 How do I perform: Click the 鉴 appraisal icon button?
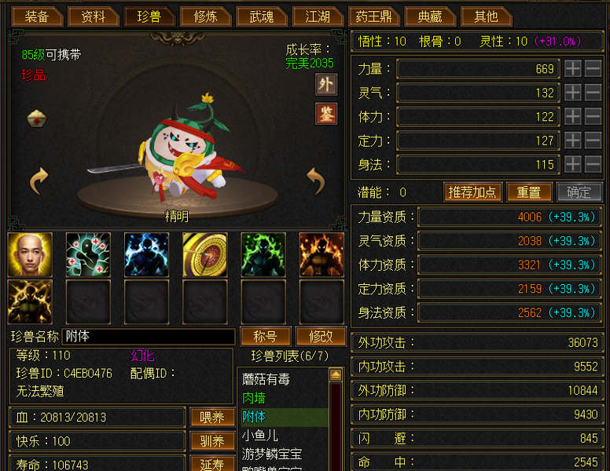coord(326,114)
